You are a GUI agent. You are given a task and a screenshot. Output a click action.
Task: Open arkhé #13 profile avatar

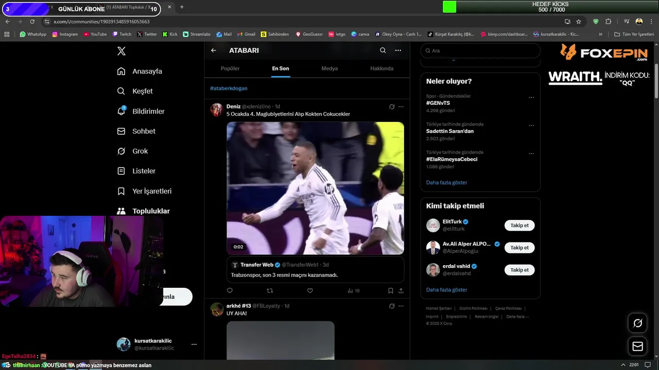tap(217, 309)
